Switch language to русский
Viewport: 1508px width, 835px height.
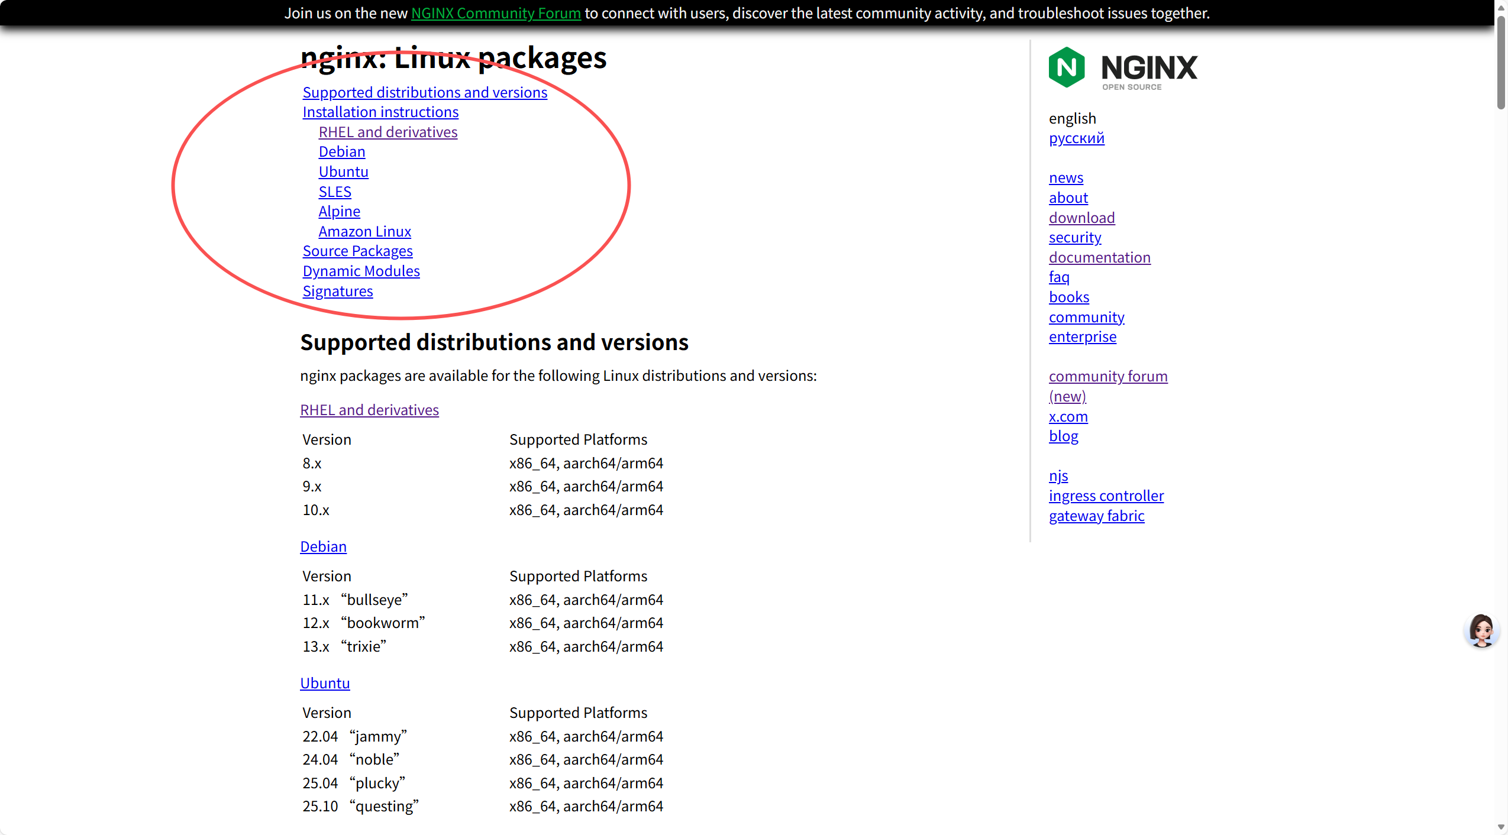[x=1076, y=138]
